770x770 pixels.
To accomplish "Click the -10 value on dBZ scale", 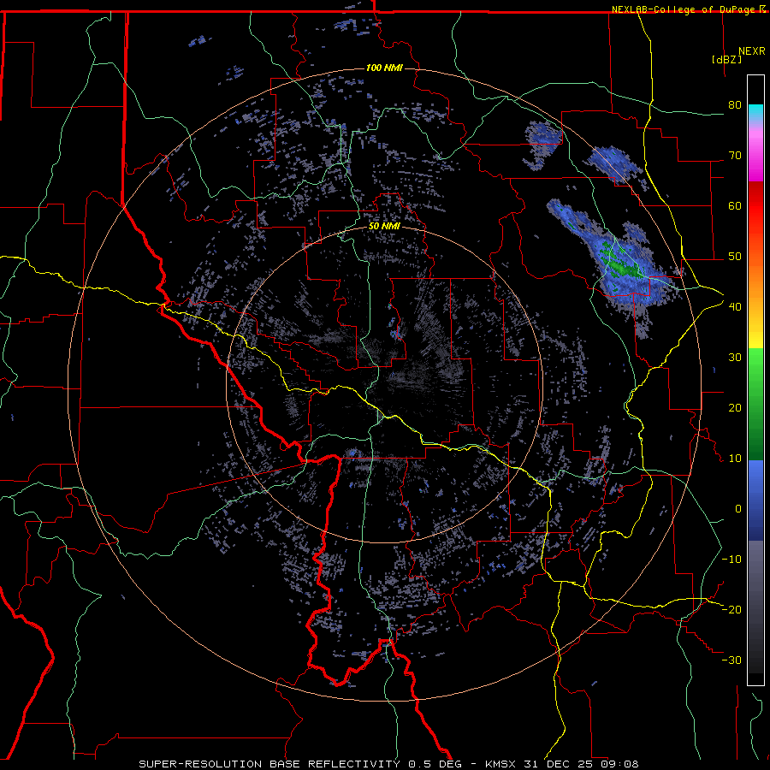I will (x=731, y=559).
